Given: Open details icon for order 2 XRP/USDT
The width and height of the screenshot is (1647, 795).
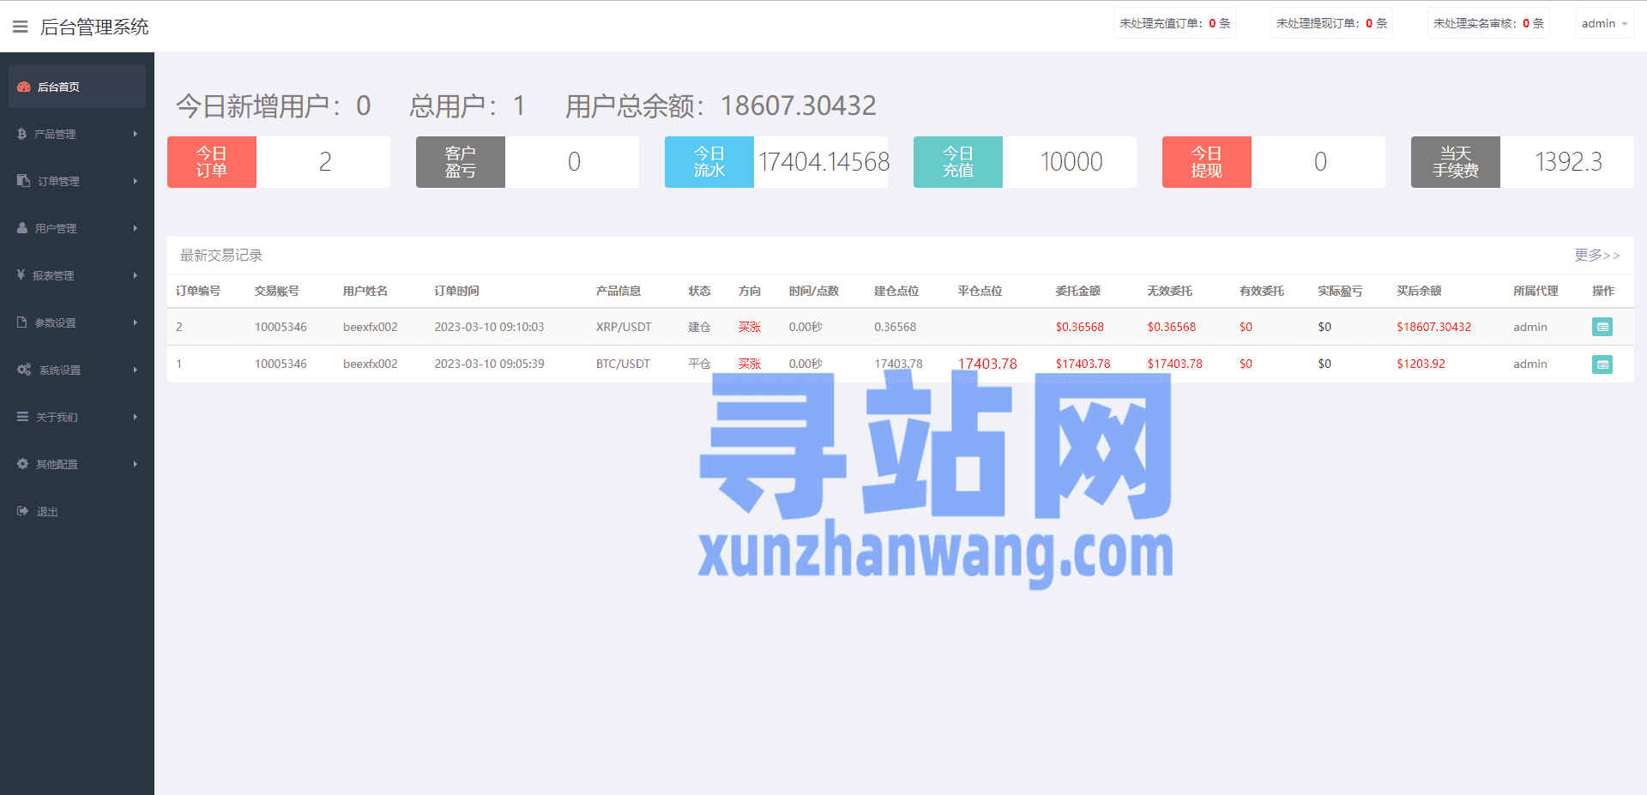Looking at the screenshot, I should click(1602, 327).
